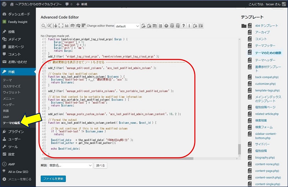Expand the 関数名 lookup dropdown
The image size is (288, 187).
pyautogui.click(x=71, y=165)
